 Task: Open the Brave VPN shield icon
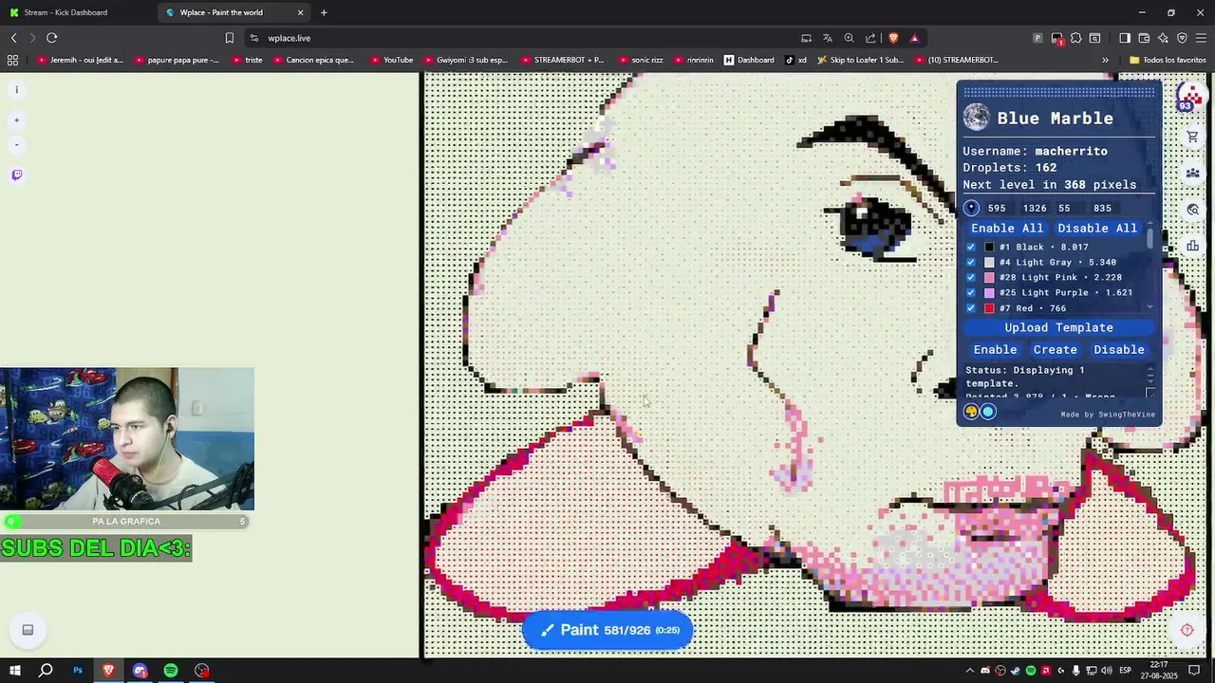tap(1182, 38)
